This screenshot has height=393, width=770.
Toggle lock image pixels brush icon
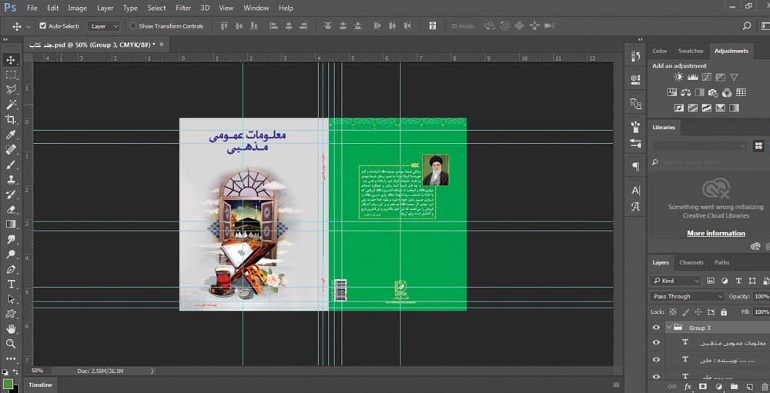pyautogui.click(x=685, y=312)
